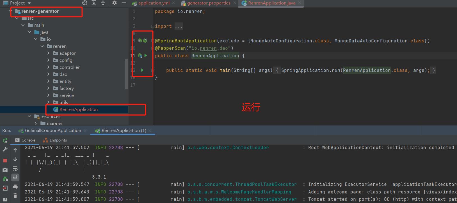457x203 pixels.
Task: Stop the running application red square
Action: pyautogui.click(x=5, y=160)
